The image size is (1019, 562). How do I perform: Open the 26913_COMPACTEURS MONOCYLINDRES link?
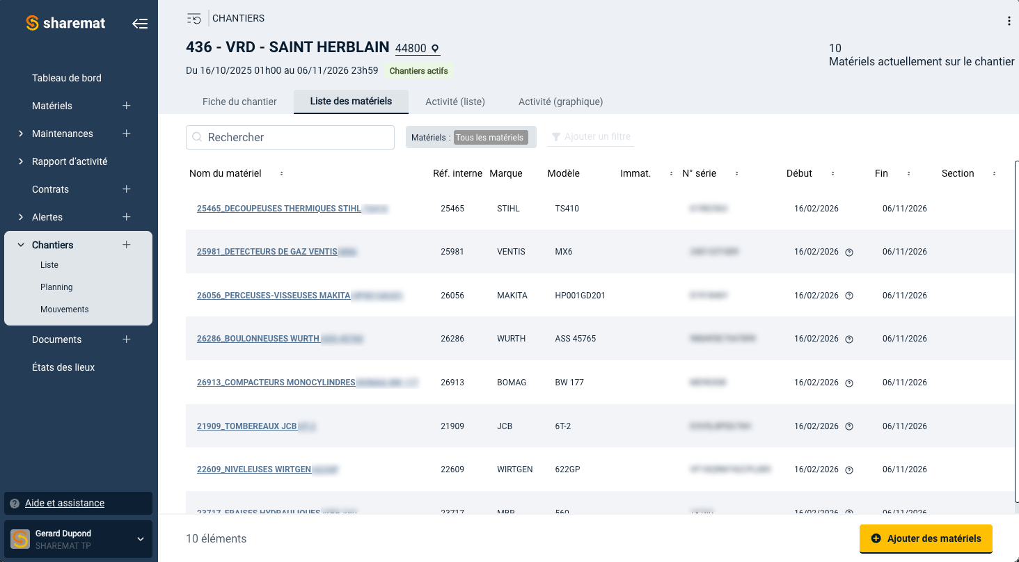[276, 383]
